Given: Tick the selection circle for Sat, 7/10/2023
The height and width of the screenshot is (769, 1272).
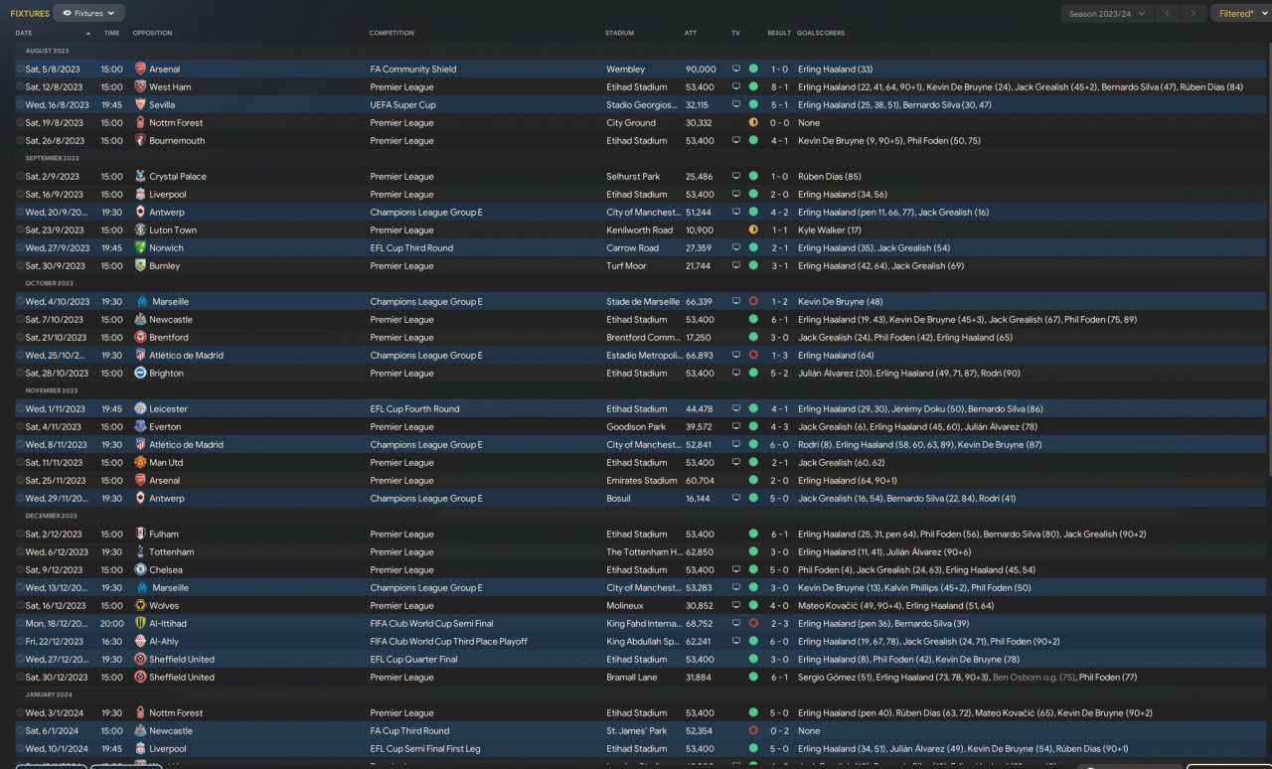Looking at the screenshot, I should [20, 320].
